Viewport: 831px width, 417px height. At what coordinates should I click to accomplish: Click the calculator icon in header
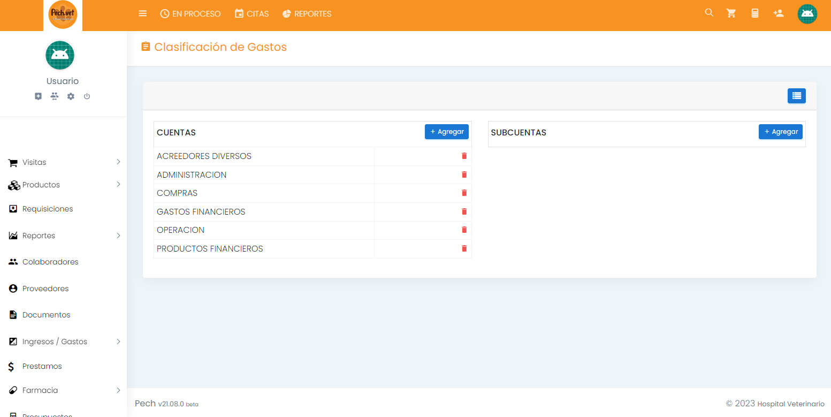point(755,13)
